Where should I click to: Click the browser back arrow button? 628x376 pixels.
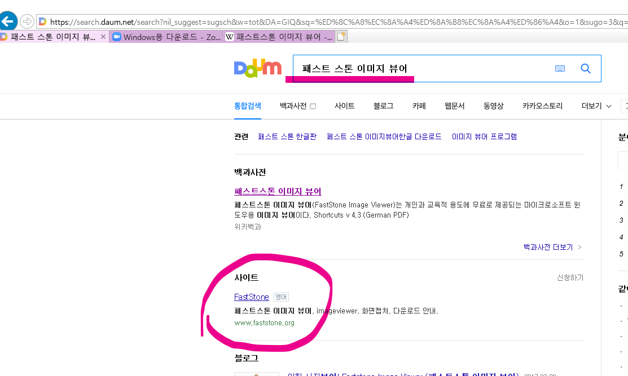tap(7, 21)
